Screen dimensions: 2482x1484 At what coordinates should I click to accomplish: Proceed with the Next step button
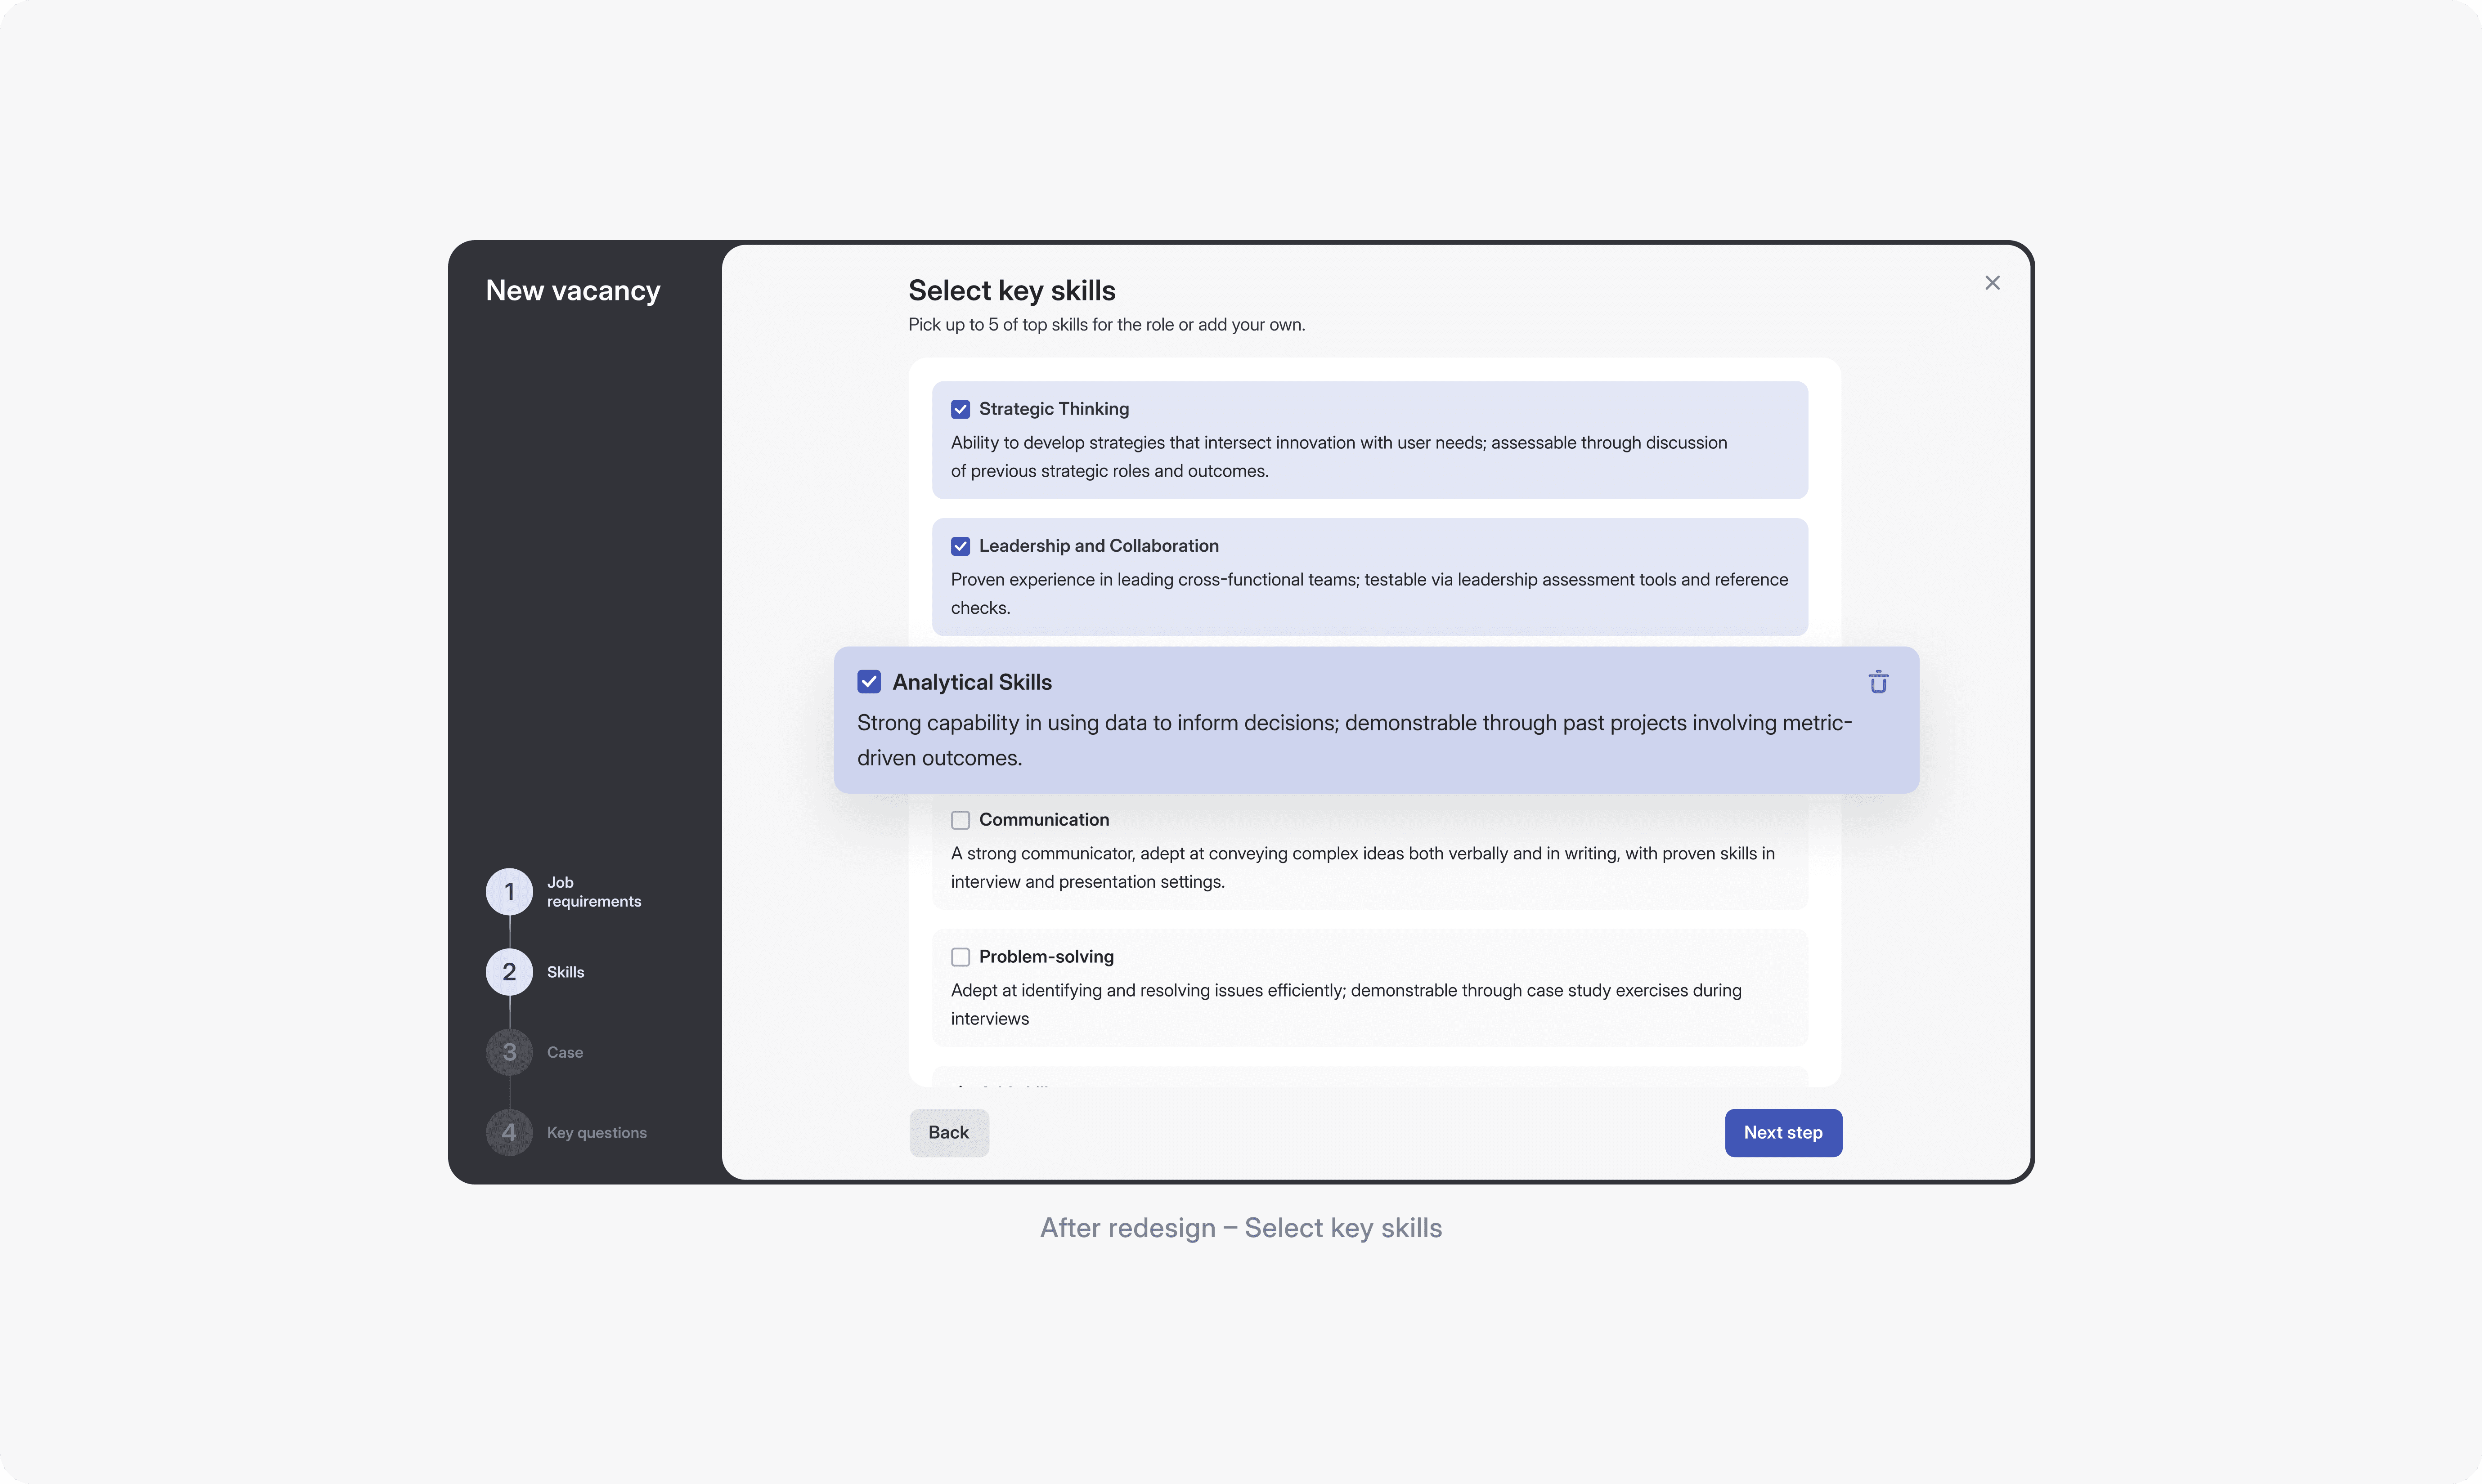(x=1783, y=1133)
